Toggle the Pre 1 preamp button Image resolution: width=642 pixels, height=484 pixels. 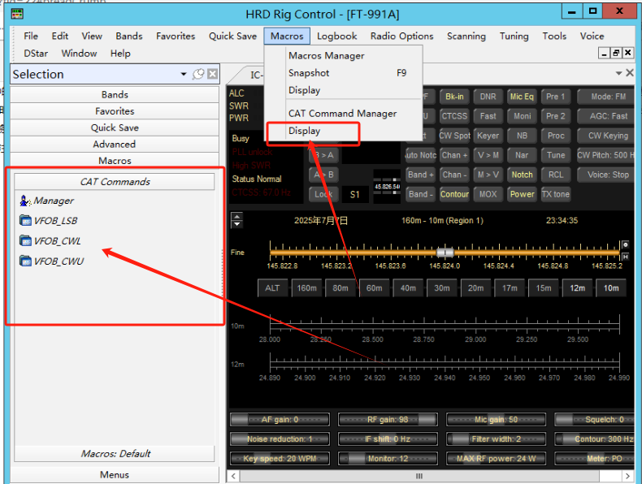pyautogui.click(x=556, y=97)
